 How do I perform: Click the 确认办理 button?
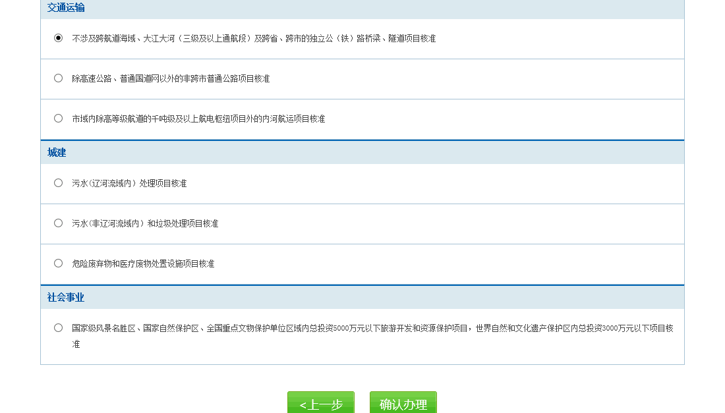pyautogui.click(x=403, y=403)
